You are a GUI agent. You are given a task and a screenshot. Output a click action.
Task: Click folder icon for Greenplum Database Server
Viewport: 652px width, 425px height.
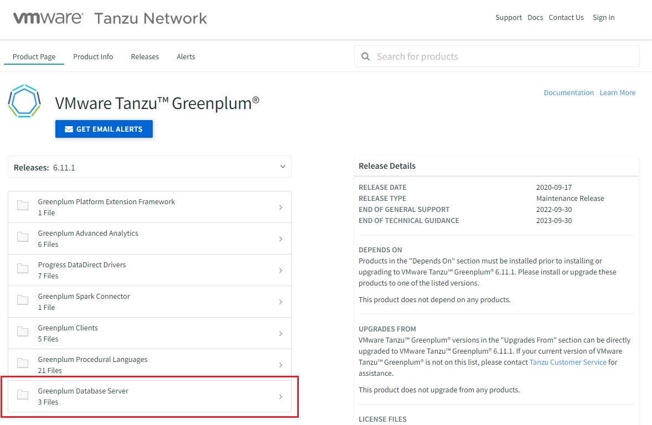(23, 395)
